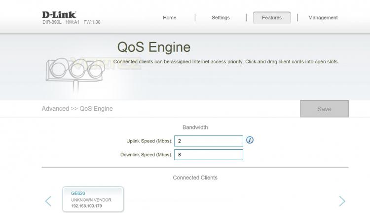Focus the Uplink Speed field

pos(209,141)
